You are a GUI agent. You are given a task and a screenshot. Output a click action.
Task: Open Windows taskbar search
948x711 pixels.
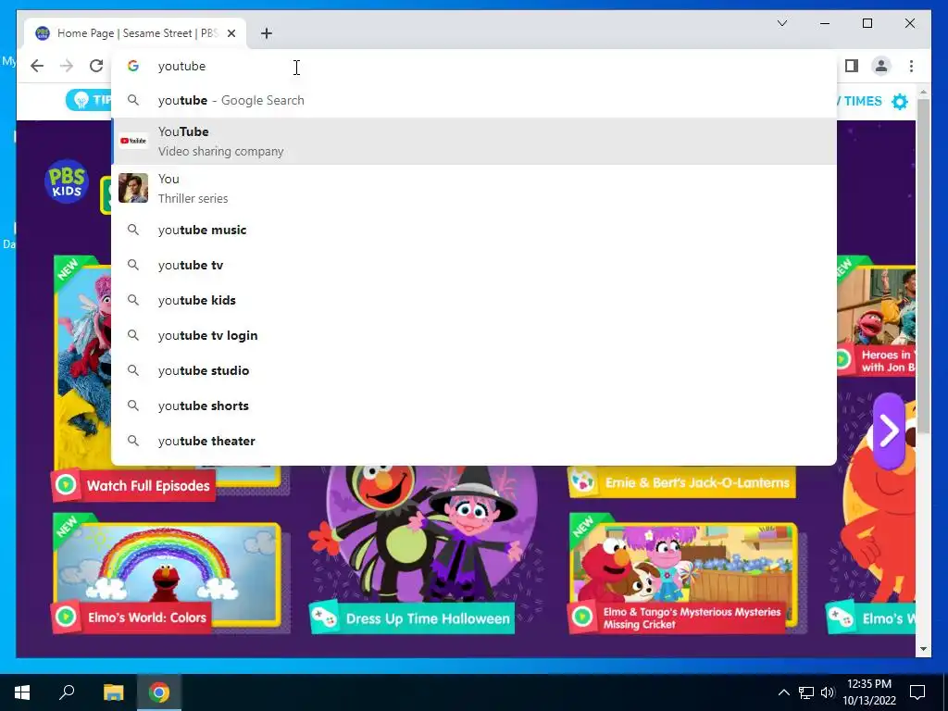[67, 692]
